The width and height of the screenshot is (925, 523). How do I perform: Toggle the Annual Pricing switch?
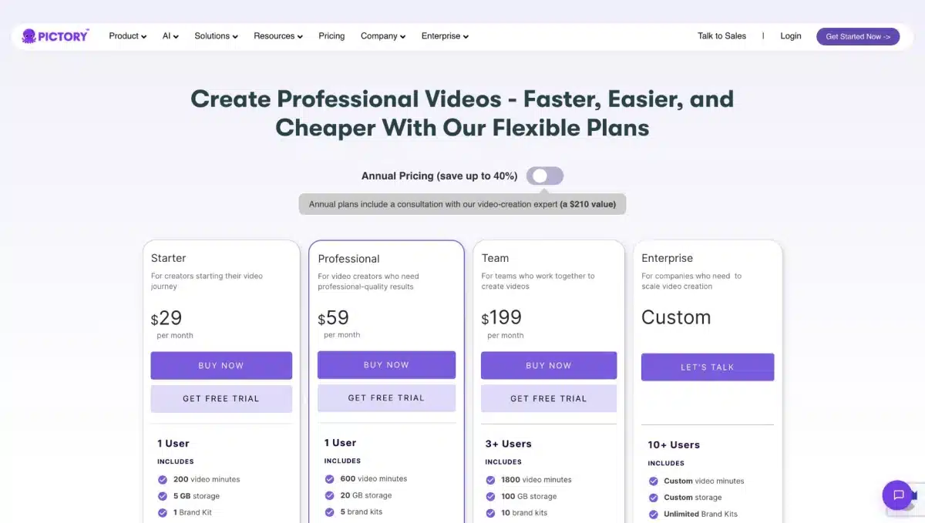[545, 176]
